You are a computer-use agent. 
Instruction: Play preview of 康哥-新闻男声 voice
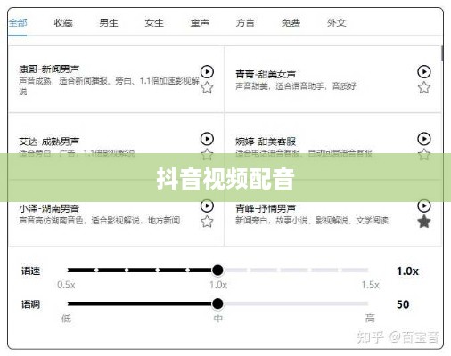[207, 72]
